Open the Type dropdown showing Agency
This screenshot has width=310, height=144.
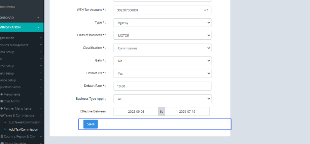[x=162, y=23]
